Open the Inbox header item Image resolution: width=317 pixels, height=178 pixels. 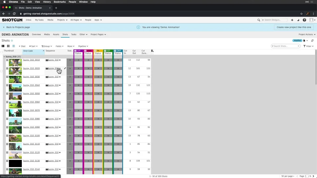(x=28, y=20)
